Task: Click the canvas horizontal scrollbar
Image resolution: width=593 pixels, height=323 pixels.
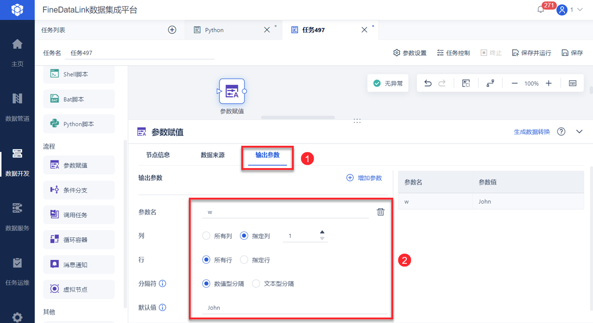Action: [x=298, y=117]
